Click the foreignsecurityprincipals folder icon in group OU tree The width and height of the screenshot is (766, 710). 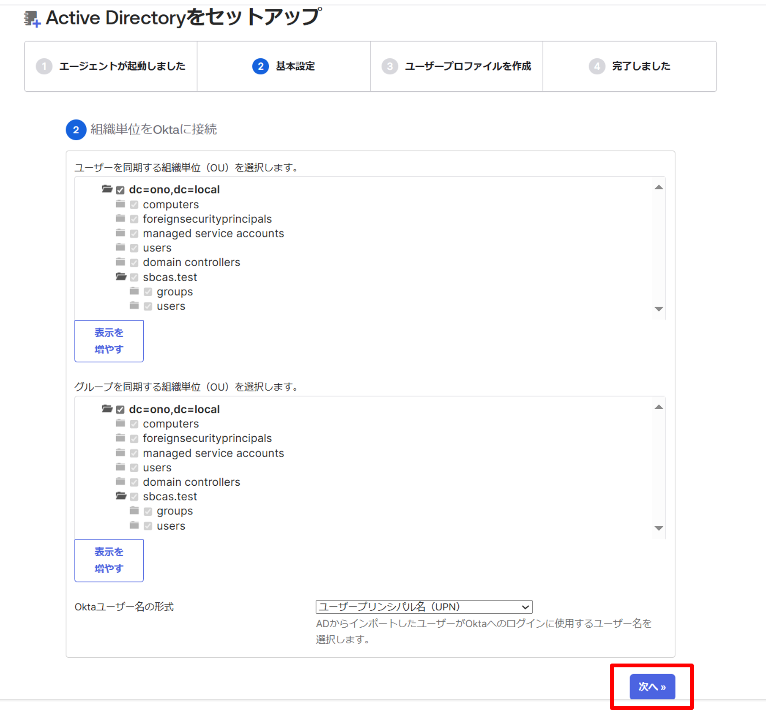tap(120, 438)
